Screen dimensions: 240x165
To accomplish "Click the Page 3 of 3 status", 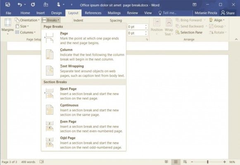I will (10, 162).
